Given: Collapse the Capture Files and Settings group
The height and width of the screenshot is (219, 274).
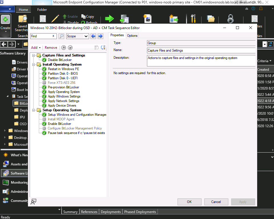Looking at the screenshot, I should pyautogui.click(x=33, y=55).
